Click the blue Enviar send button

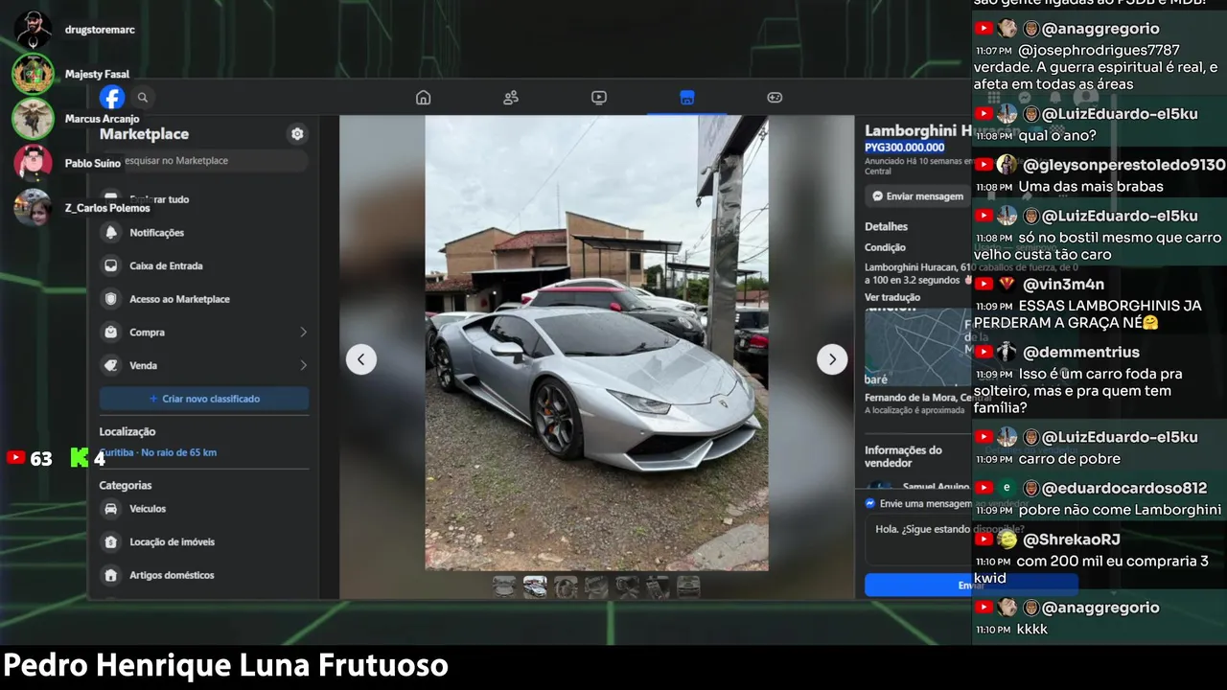(970, 586)
